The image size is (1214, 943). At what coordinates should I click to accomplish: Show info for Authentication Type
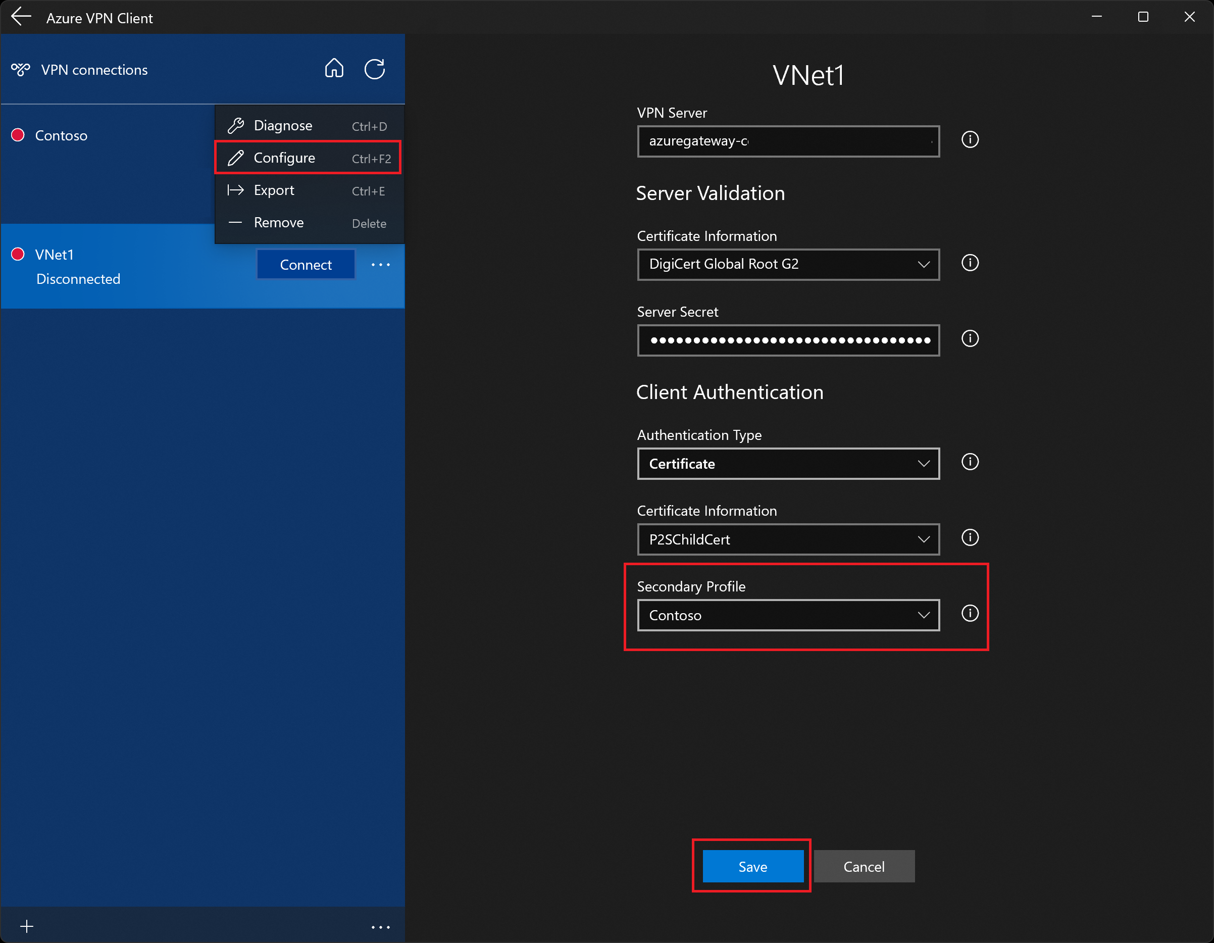click(x=970, y=462)
